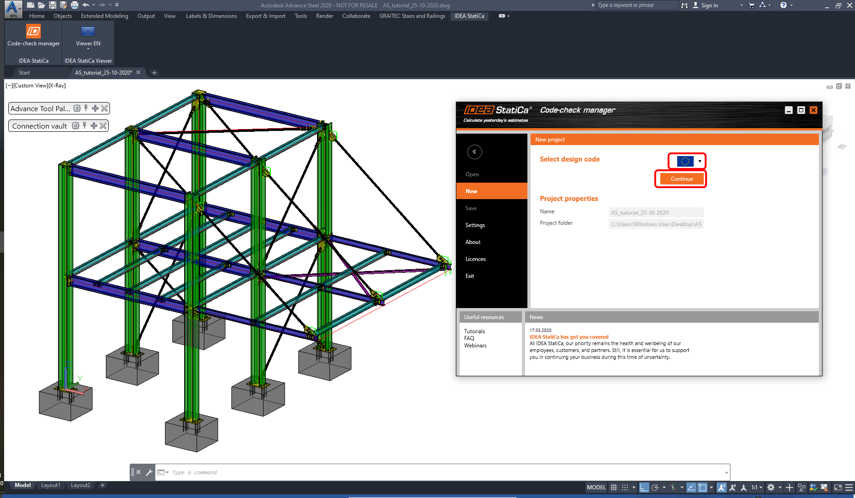Click the status bar plus crosshair icon

[789, 487]
